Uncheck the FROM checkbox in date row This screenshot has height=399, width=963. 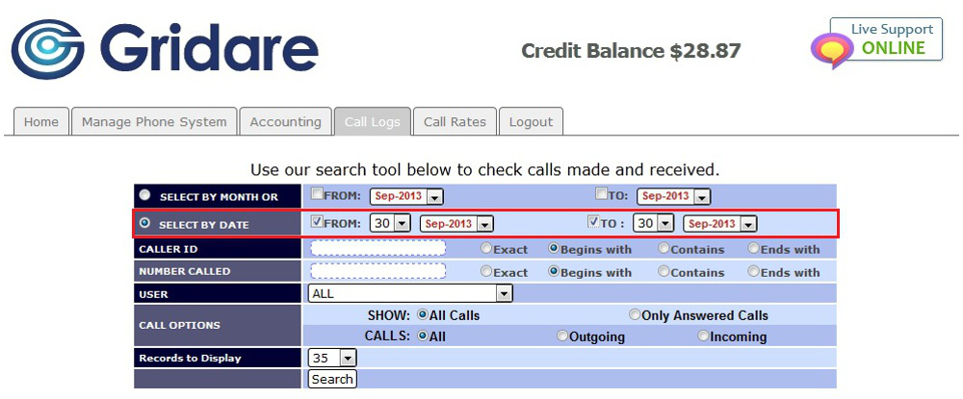(x=317, y=222)
